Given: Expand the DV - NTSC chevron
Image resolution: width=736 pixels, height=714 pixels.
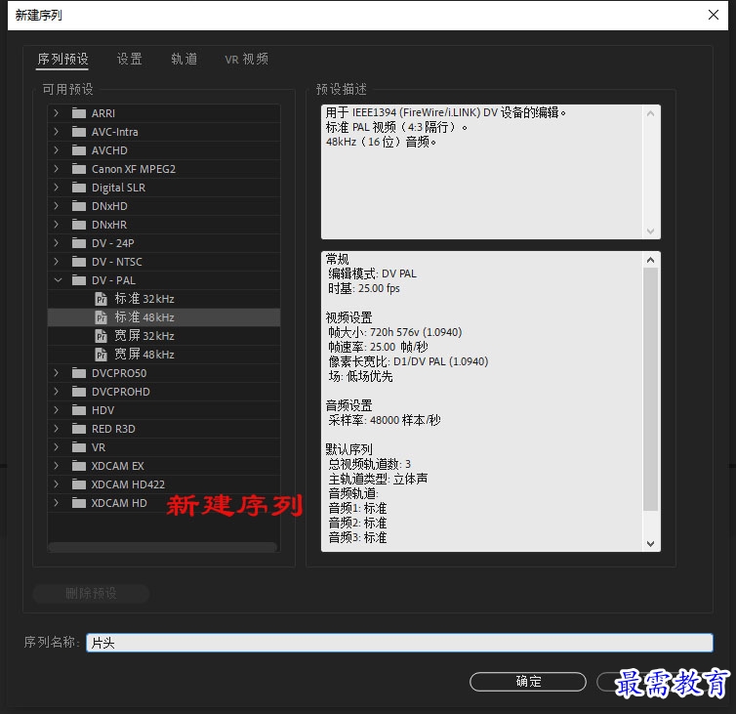Looking at the screenshot, I should (57, 262).
